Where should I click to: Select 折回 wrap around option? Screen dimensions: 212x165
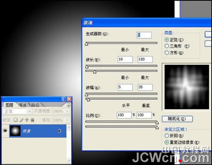(167, 135)
